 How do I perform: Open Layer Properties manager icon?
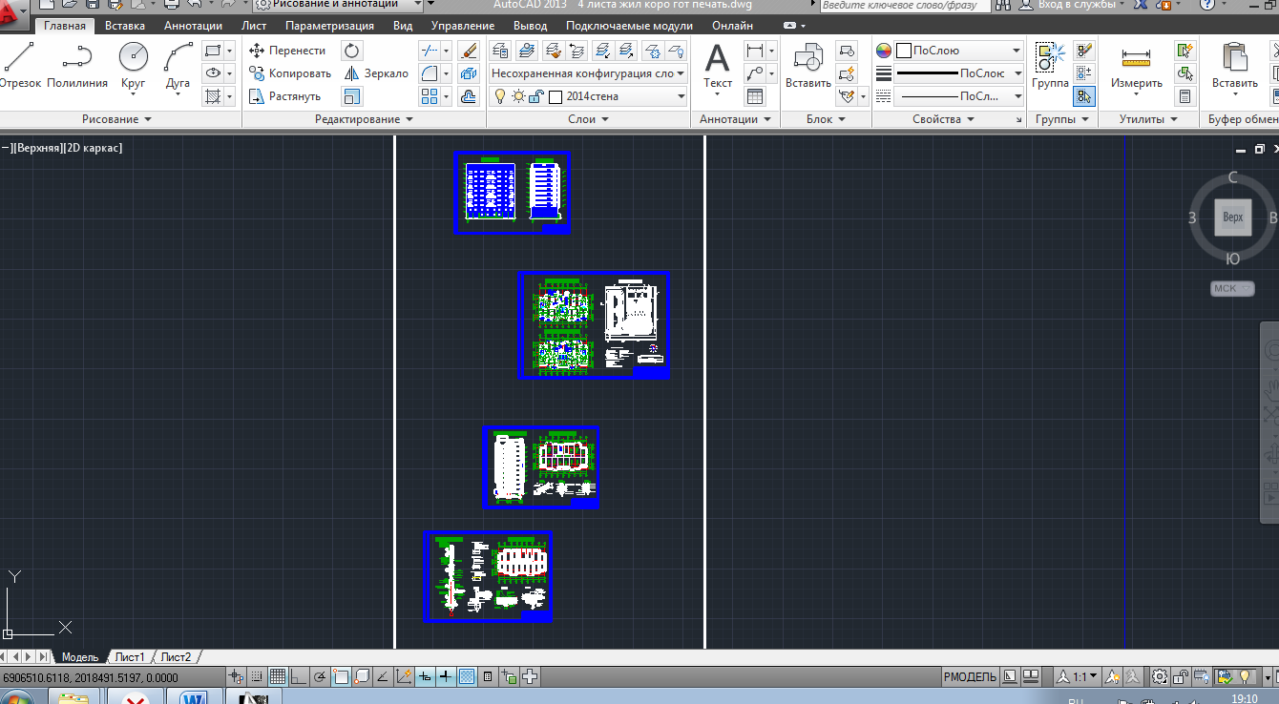tap(500, 51)
